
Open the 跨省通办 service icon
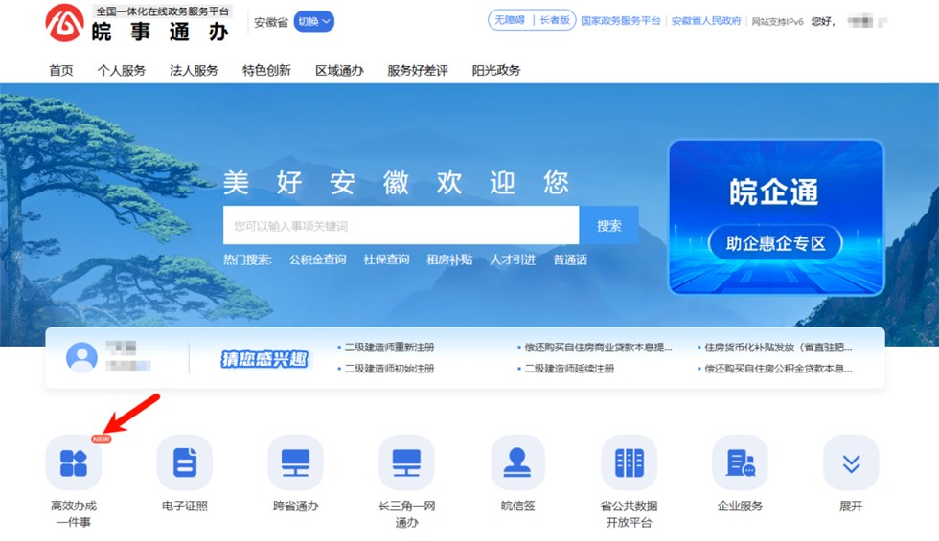[x=295, y=463]
